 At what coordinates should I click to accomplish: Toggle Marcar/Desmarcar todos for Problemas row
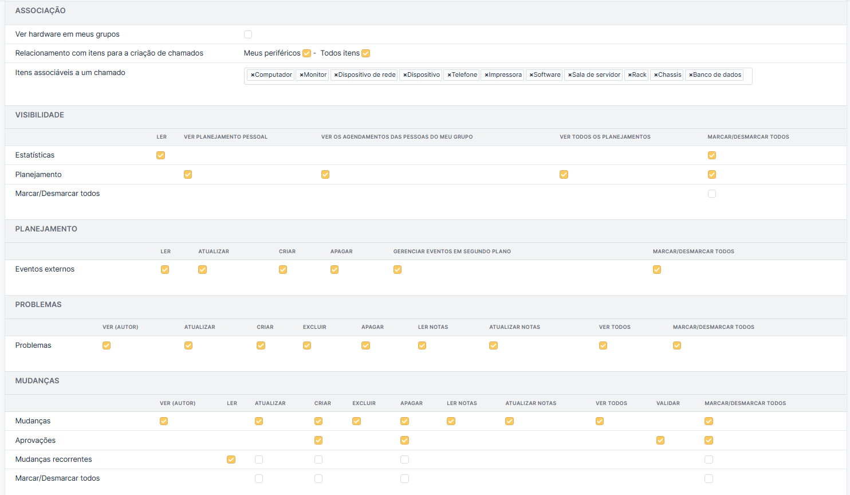click(677, 345)
